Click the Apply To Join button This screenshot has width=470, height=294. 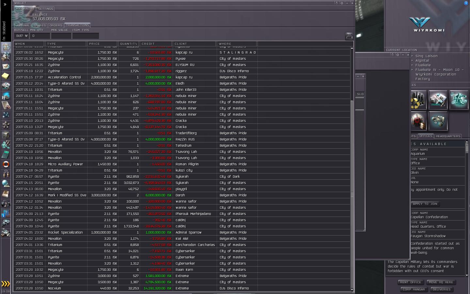tap(425, 204)
